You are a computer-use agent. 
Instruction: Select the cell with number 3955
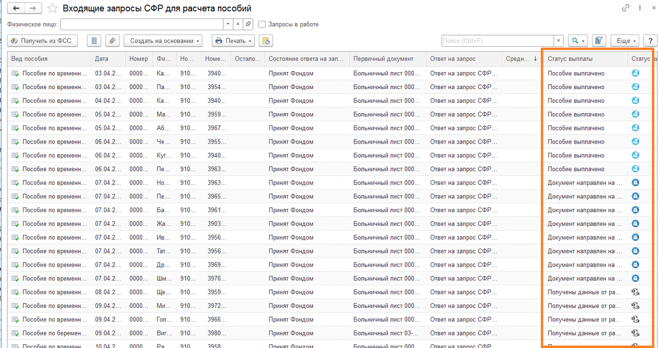click(x=215, y=142)
